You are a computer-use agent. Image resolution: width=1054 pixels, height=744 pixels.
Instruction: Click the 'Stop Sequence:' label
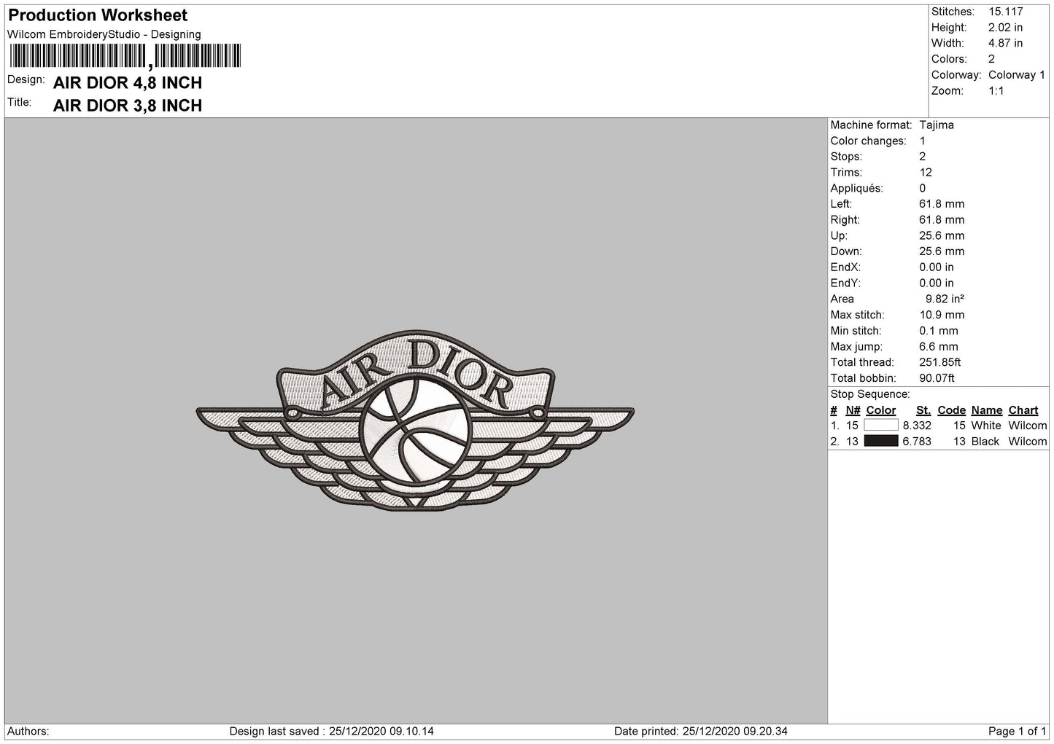[870, 395]
